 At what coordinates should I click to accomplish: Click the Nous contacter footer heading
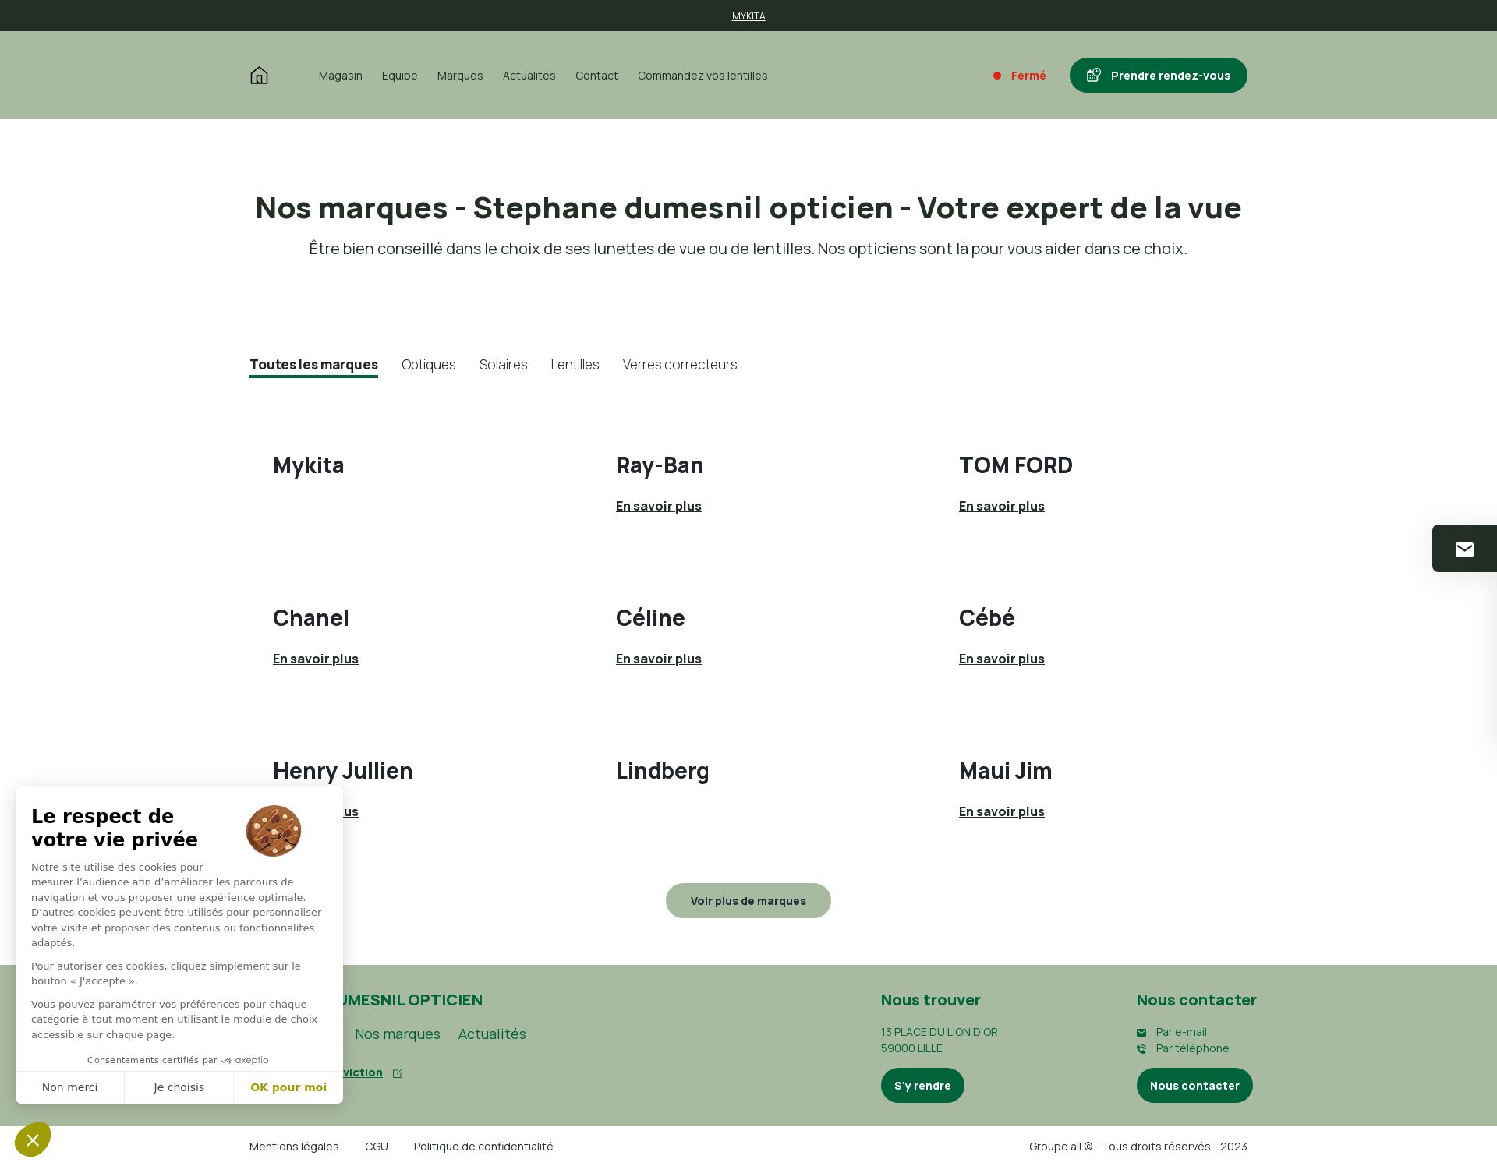[x=1197, y=1000]
